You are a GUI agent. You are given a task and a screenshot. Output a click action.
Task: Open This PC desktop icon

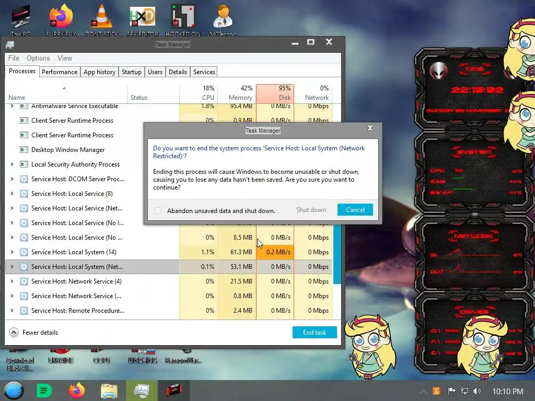[20, 20]
